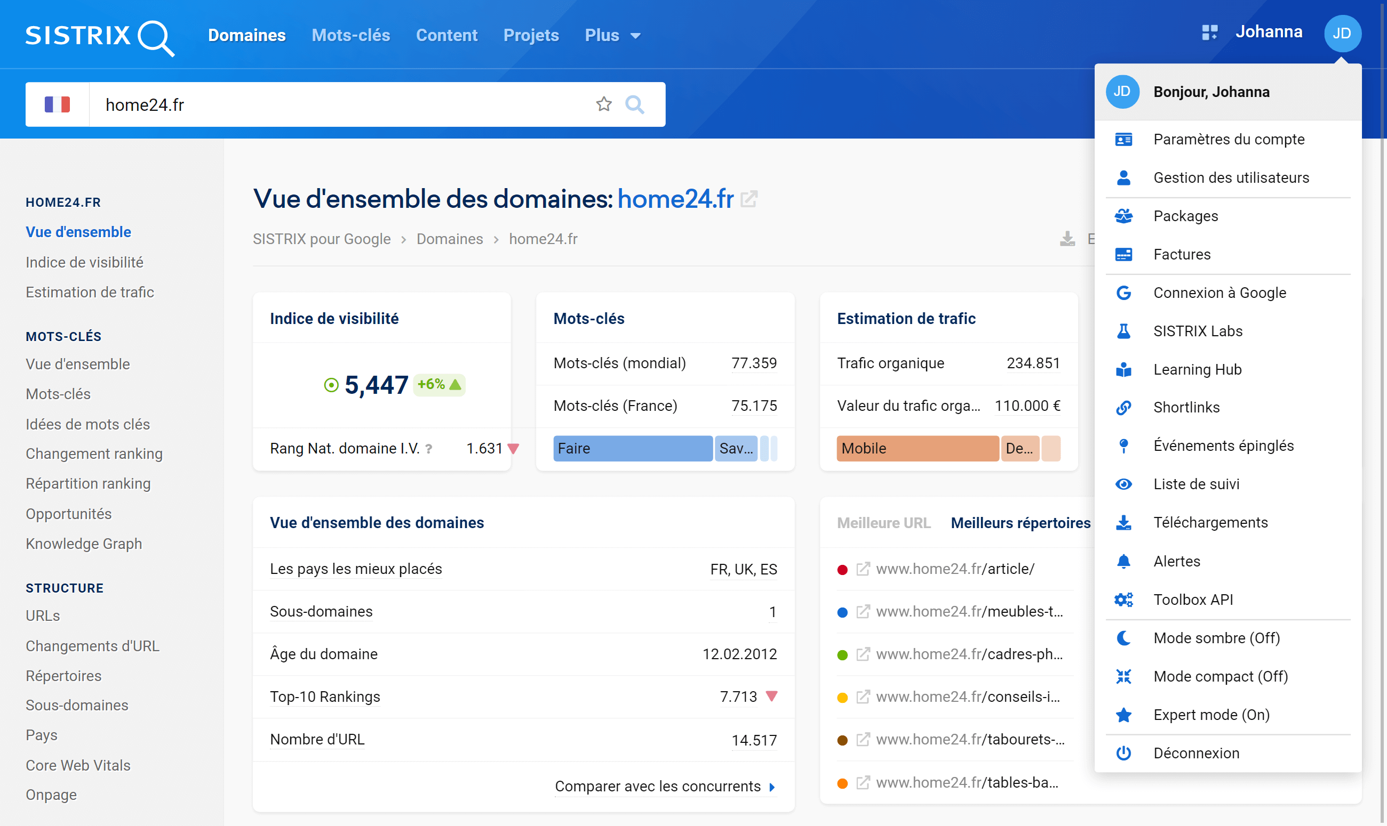Screen dimensions: 1387x826
Task: Switch to the Meilleurs répertoires tab
Action: [1021, 523]
